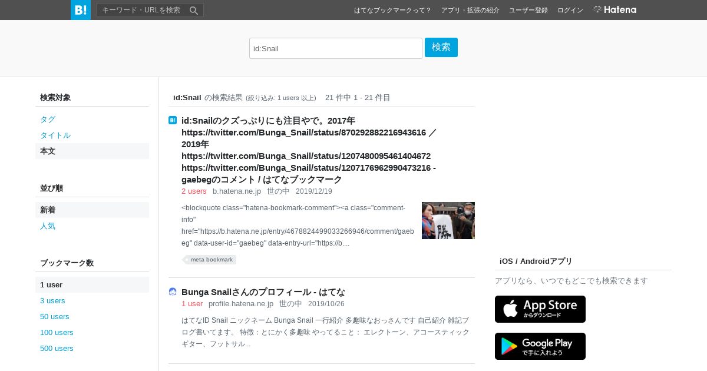Click 世の中 category on profile result
This screenshot has width=707, height=371.
click(x=290, y=304)
